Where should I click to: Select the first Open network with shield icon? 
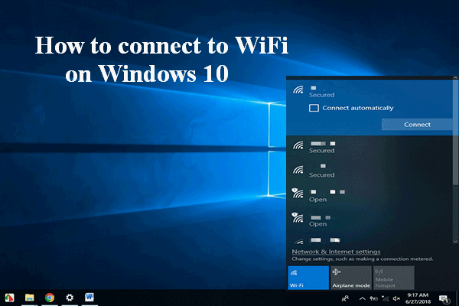[369, 196]
